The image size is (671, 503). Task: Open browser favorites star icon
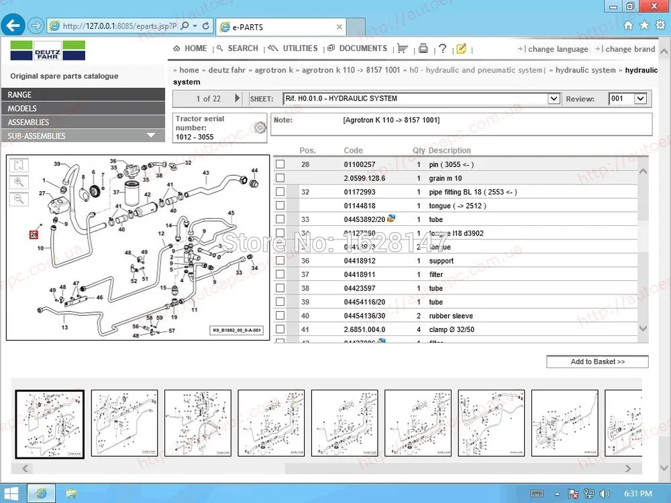(x=644, y=25)
